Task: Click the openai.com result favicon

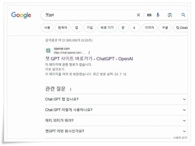Action: point(48,51)
